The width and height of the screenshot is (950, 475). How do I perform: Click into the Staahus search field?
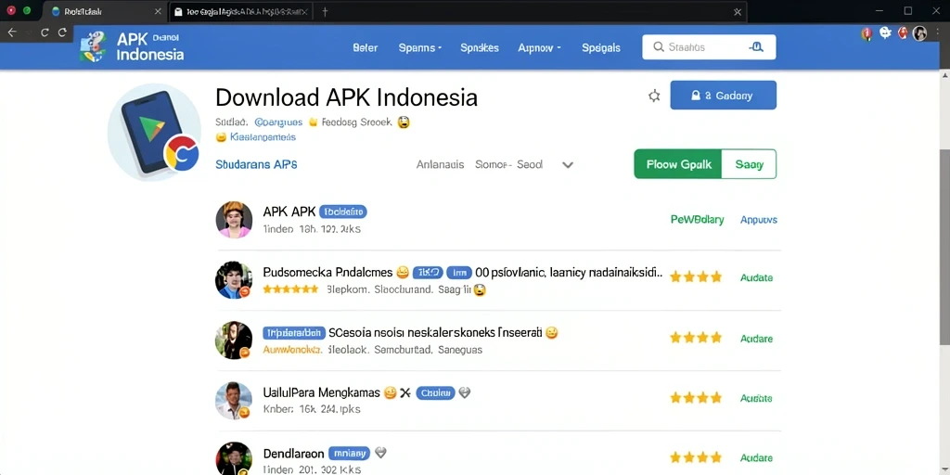tap(709, 47)
